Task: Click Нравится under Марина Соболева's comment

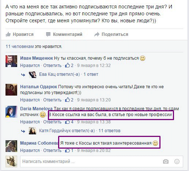Action: tap(30, 150)
